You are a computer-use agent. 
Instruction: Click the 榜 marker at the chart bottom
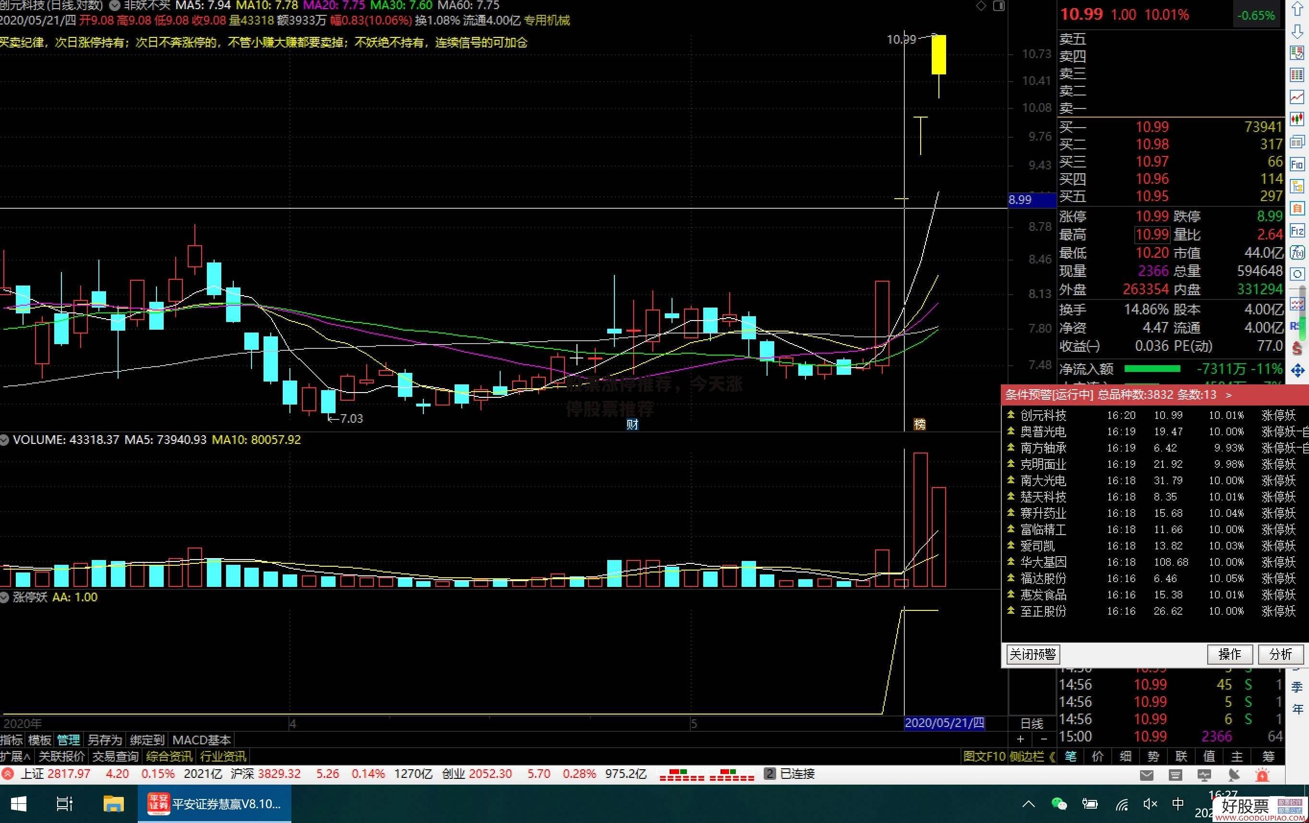tap(919, 424)
